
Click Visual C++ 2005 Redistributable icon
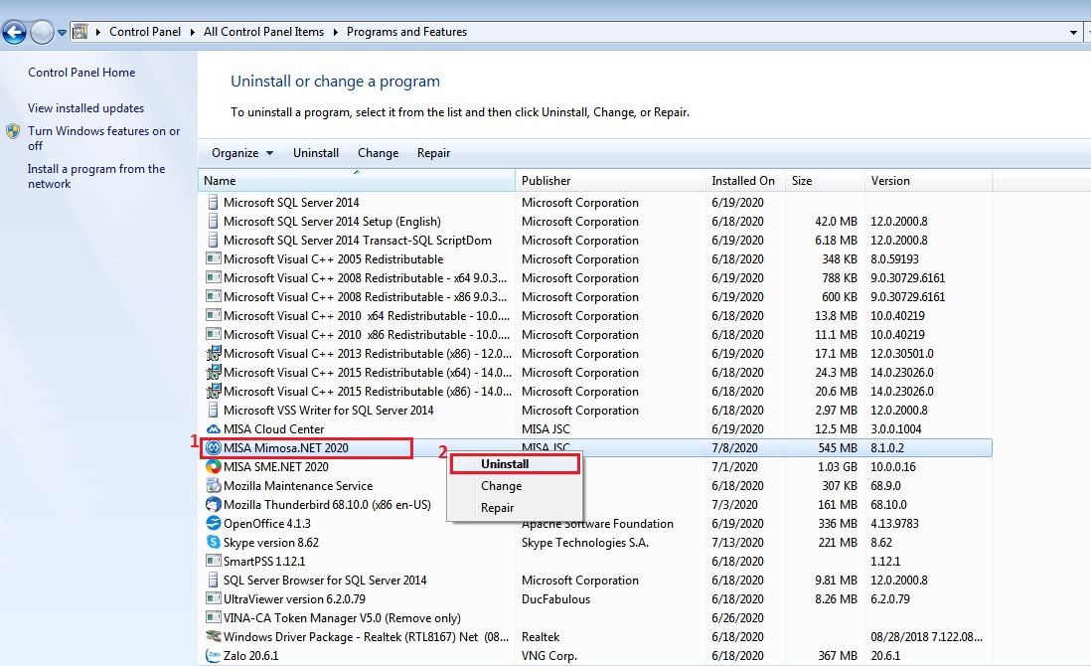tap(213, 258)
